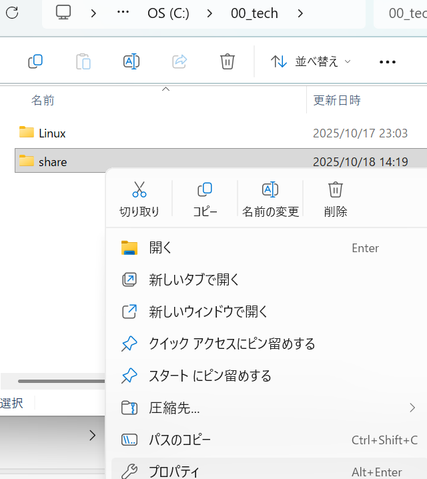Choose コピー (copy) in context menu

[205, 199]
